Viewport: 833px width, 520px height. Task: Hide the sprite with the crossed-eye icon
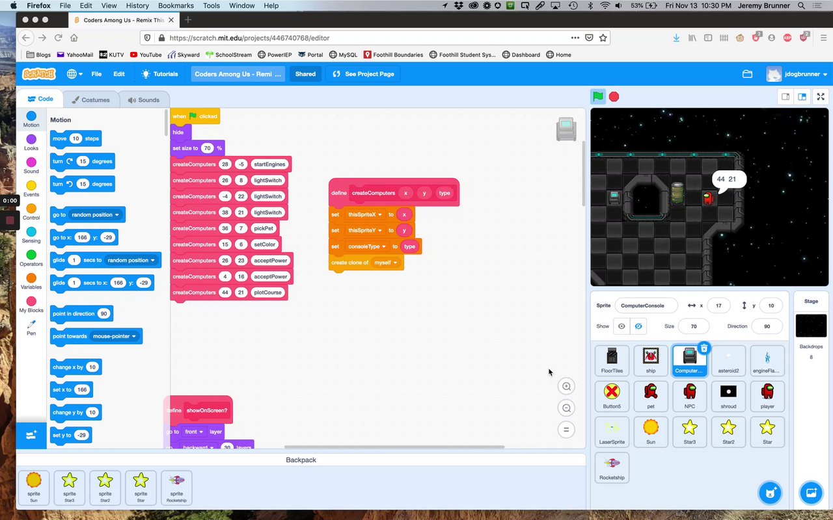(x=638, y=326)
